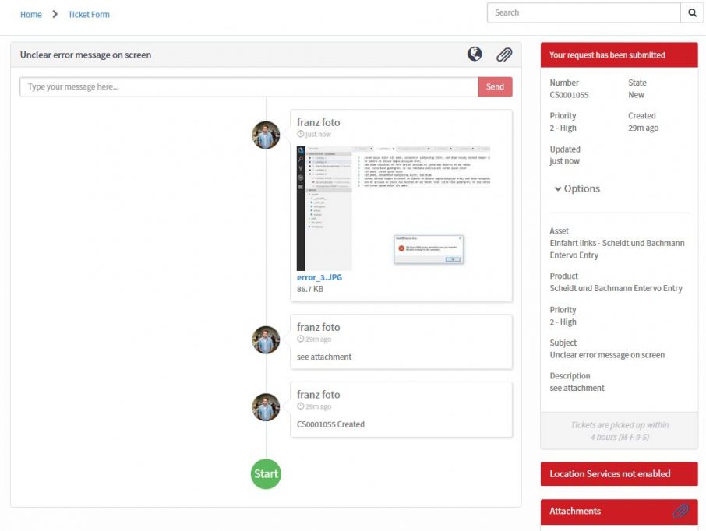Click the paperclip icon in Attachments panel
The image size is (706, 531).
point(681,511)
